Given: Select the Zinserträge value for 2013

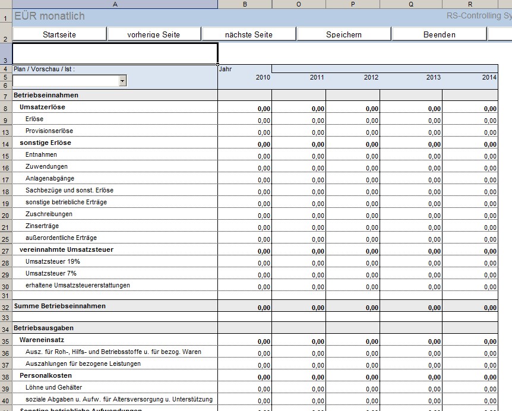Looking at the screenshot, I should coord(411,227).
